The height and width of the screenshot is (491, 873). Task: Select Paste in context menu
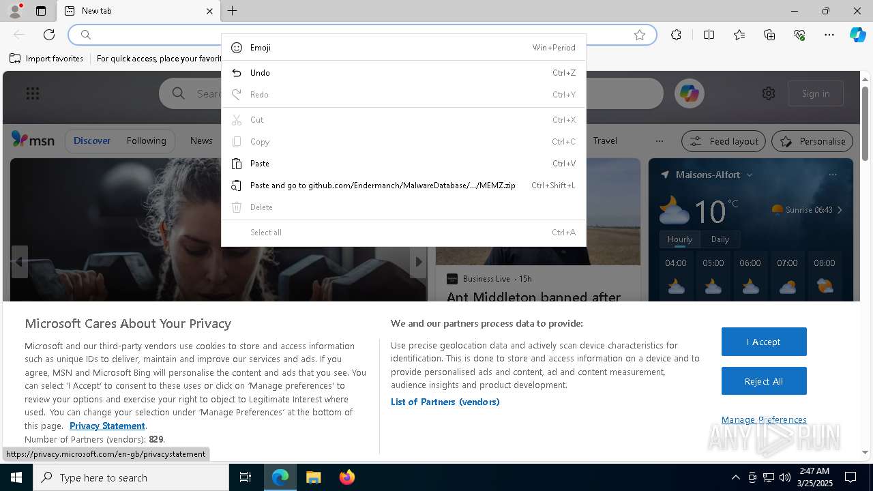click(x=403, y=164)
